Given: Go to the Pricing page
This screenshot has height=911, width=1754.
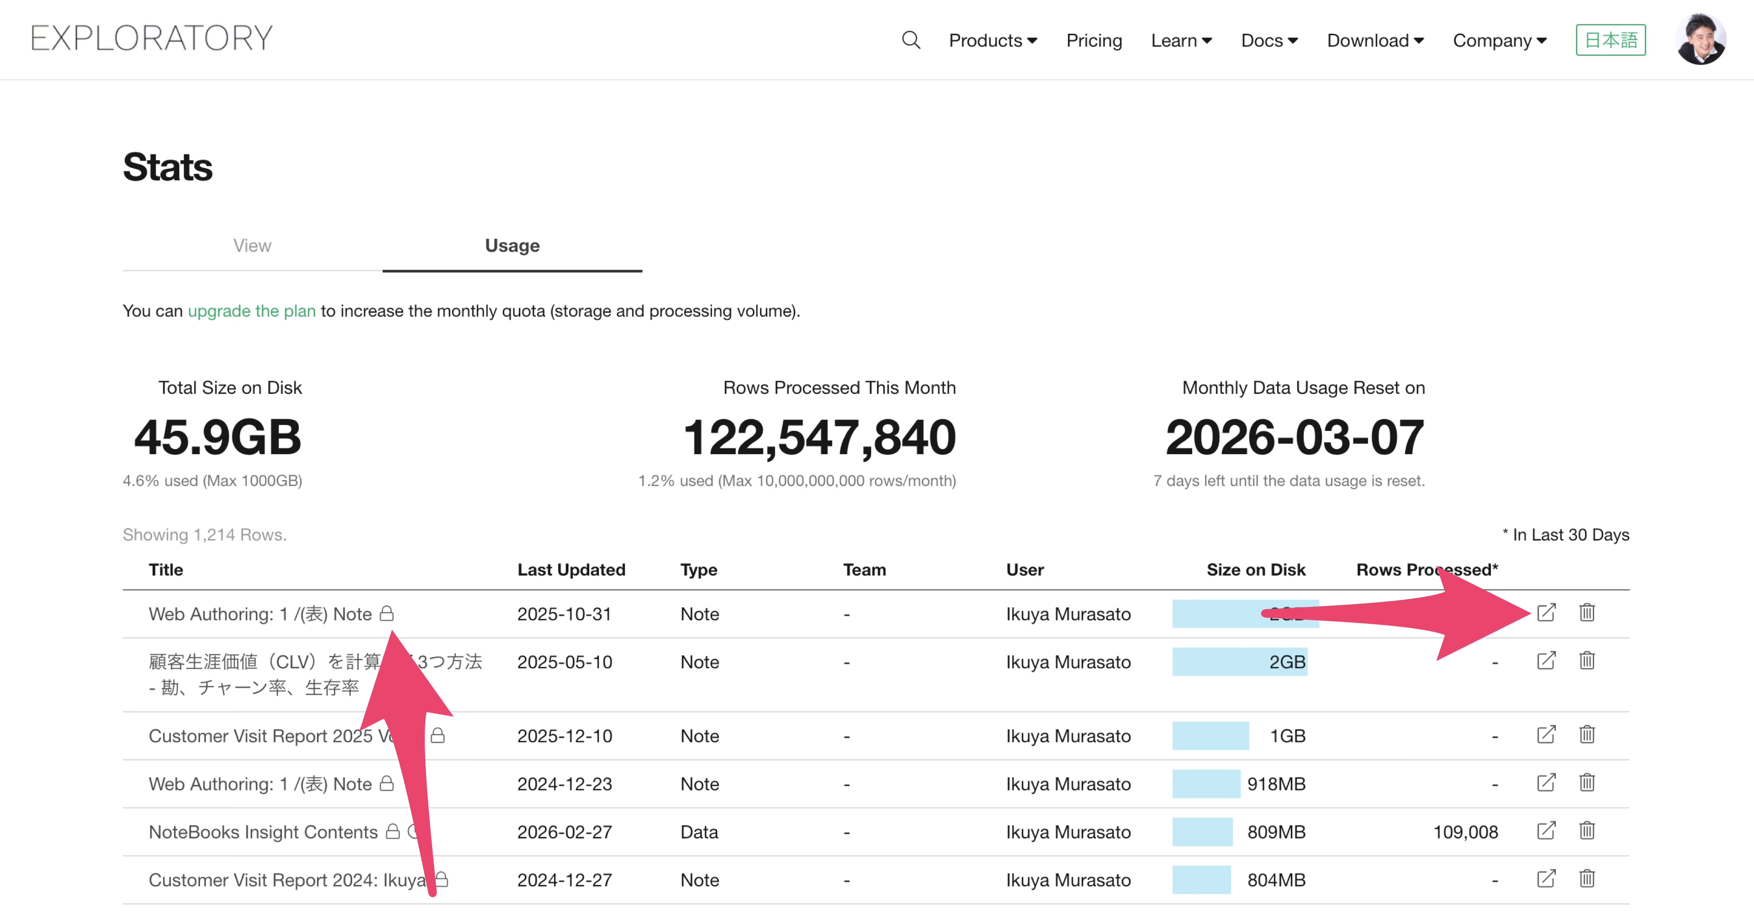Looking at the screenshot, I should (1094, 40).
